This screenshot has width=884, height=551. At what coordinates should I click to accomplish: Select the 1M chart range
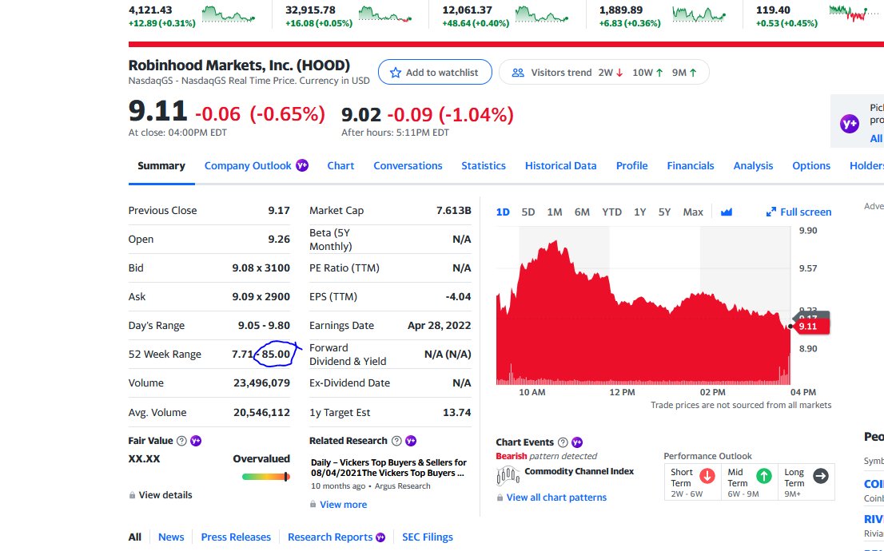point(555,212)
